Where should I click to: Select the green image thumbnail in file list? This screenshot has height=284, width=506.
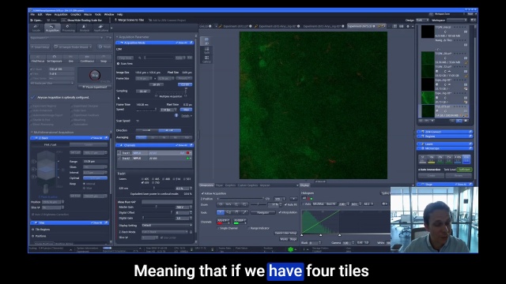tap(428, 98)
